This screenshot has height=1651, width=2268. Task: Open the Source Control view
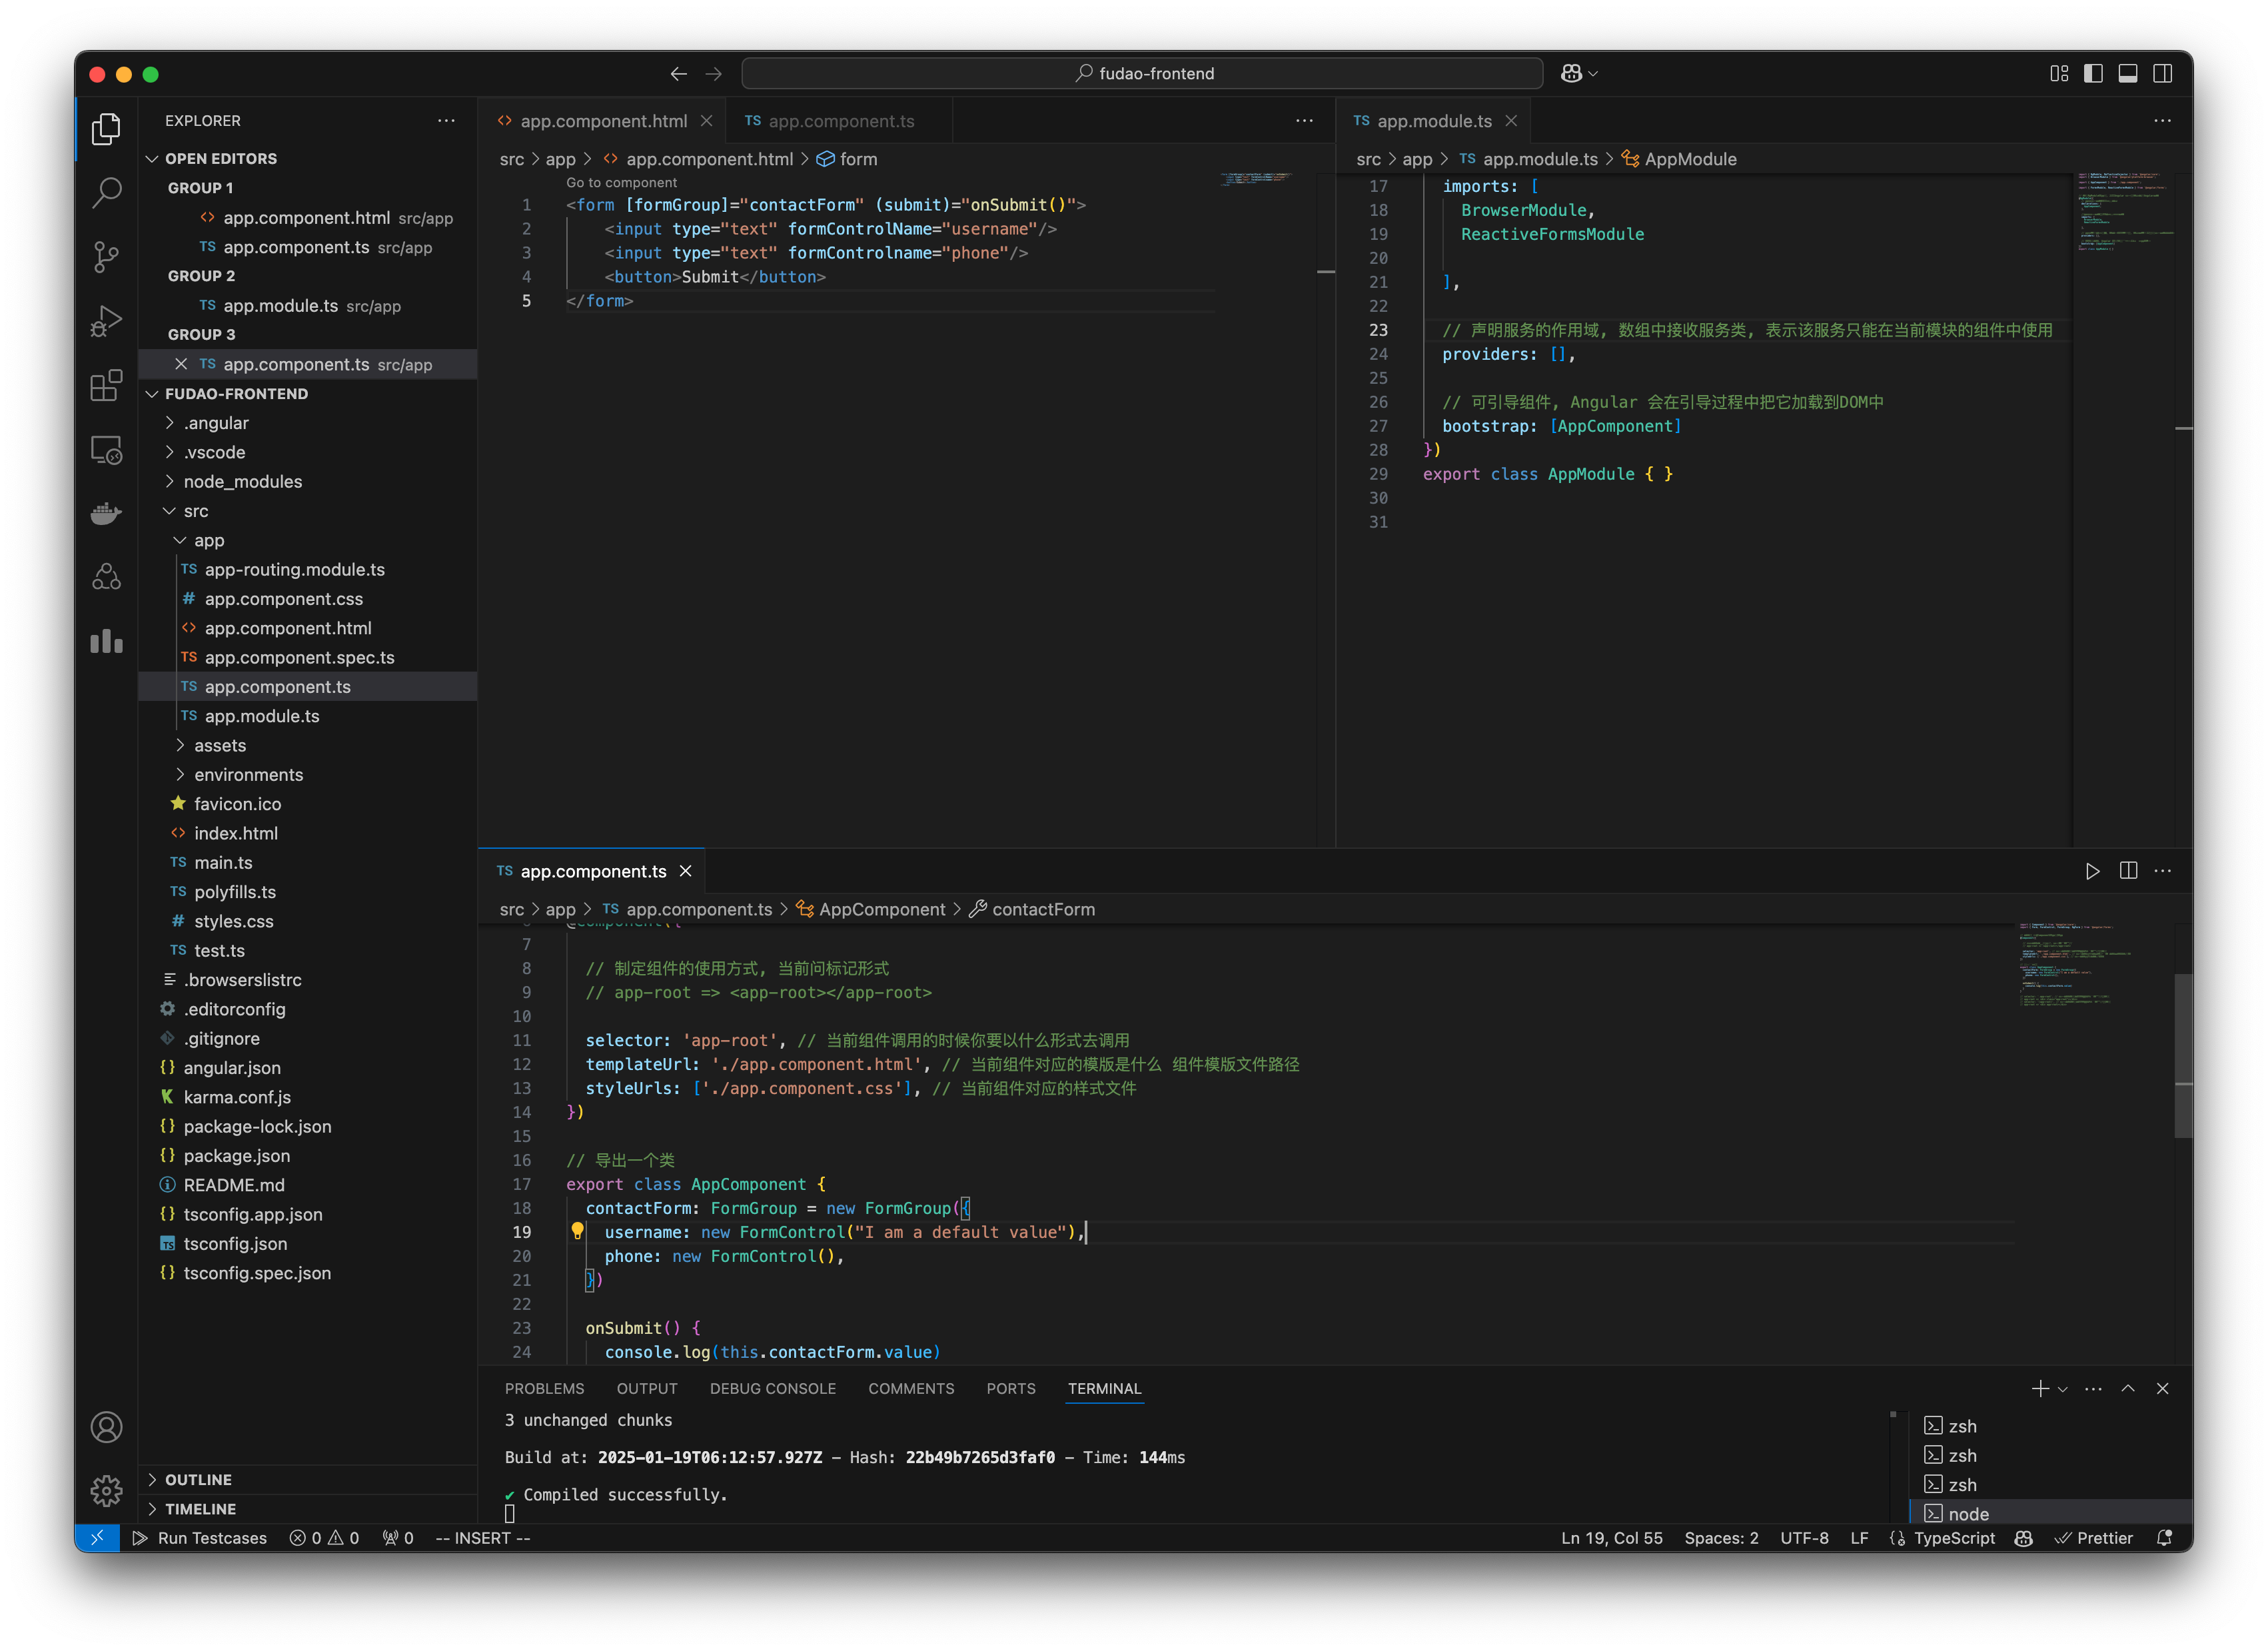pyautogui.click(x=106, y=257)
